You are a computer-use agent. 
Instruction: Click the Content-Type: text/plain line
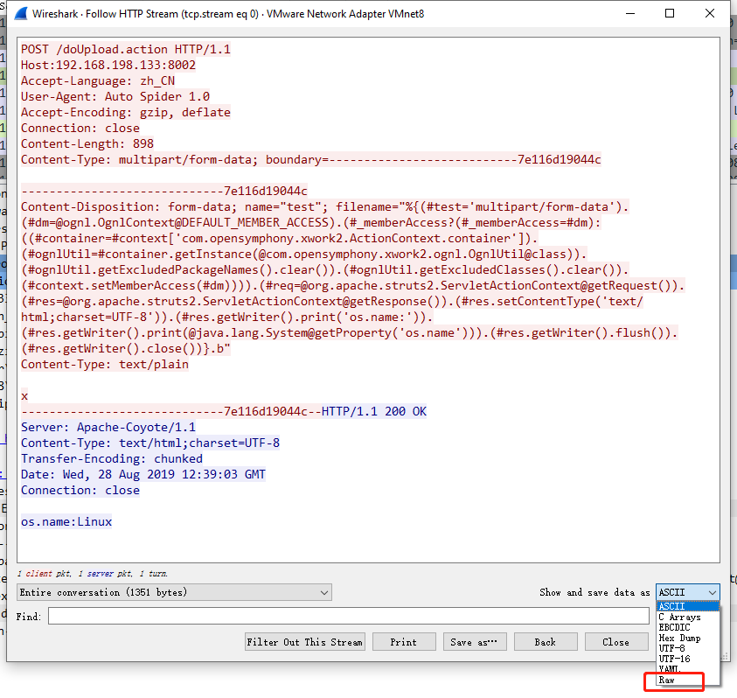click(x=105, y=365)
